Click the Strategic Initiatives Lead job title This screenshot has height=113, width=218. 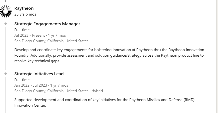pos(39,74)
